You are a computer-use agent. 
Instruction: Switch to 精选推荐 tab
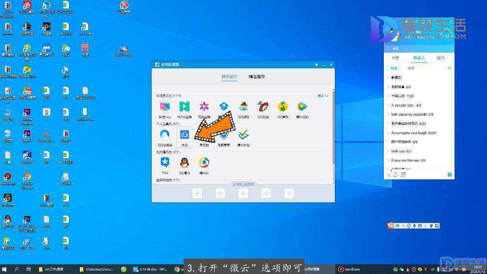pos(256,76)
